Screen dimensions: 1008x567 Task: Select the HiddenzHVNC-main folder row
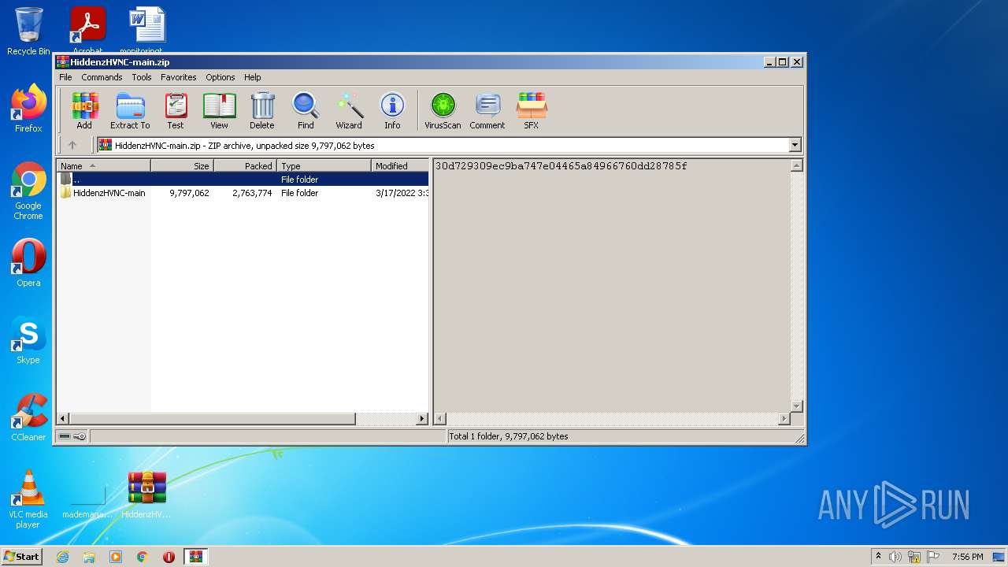click(243, 193)
